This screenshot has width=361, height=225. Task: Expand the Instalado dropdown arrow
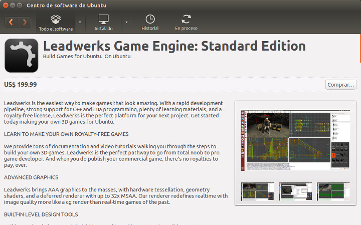126,23
